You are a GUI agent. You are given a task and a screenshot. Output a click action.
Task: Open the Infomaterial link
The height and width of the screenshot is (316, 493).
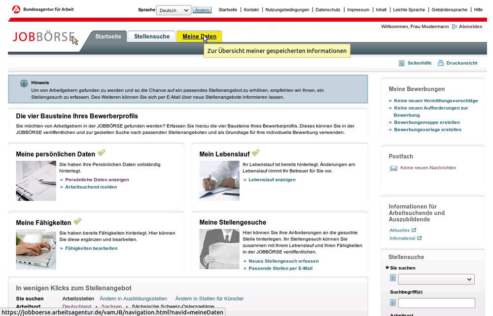point(402,238)
